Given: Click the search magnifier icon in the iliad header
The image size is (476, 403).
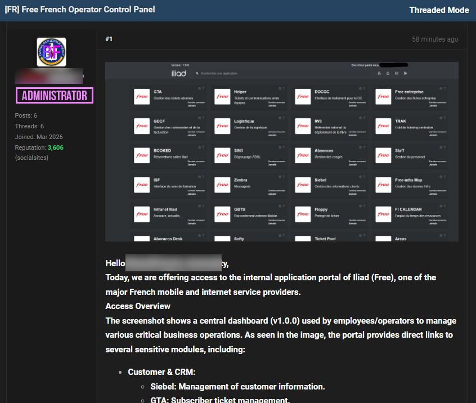Looking at the screenshot, I should (x=197, y=73).
